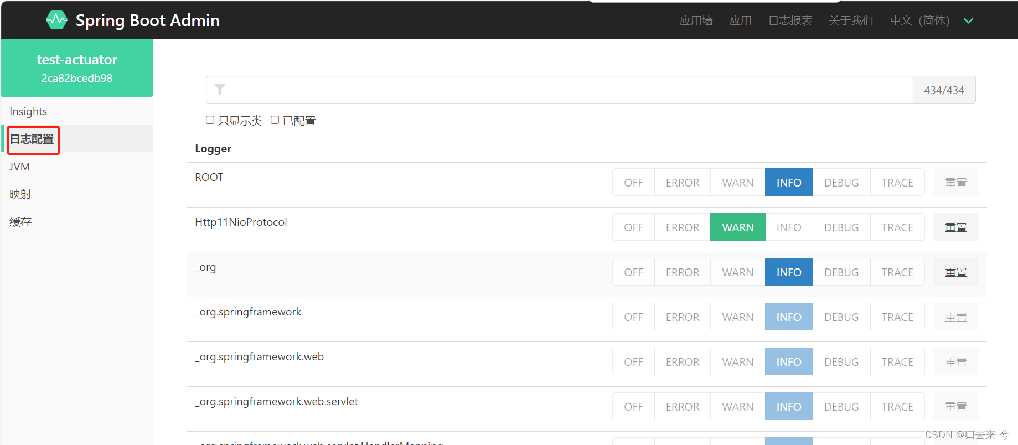Set _org.springframework.web.servlet logger to TRACE
The image size is (1018, 445).
[x=897, y=406]
